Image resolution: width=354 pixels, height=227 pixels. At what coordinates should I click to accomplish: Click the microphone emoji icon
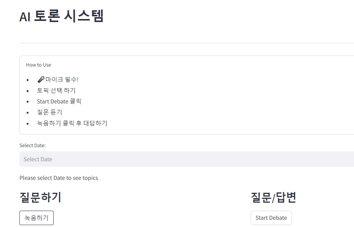41,79
